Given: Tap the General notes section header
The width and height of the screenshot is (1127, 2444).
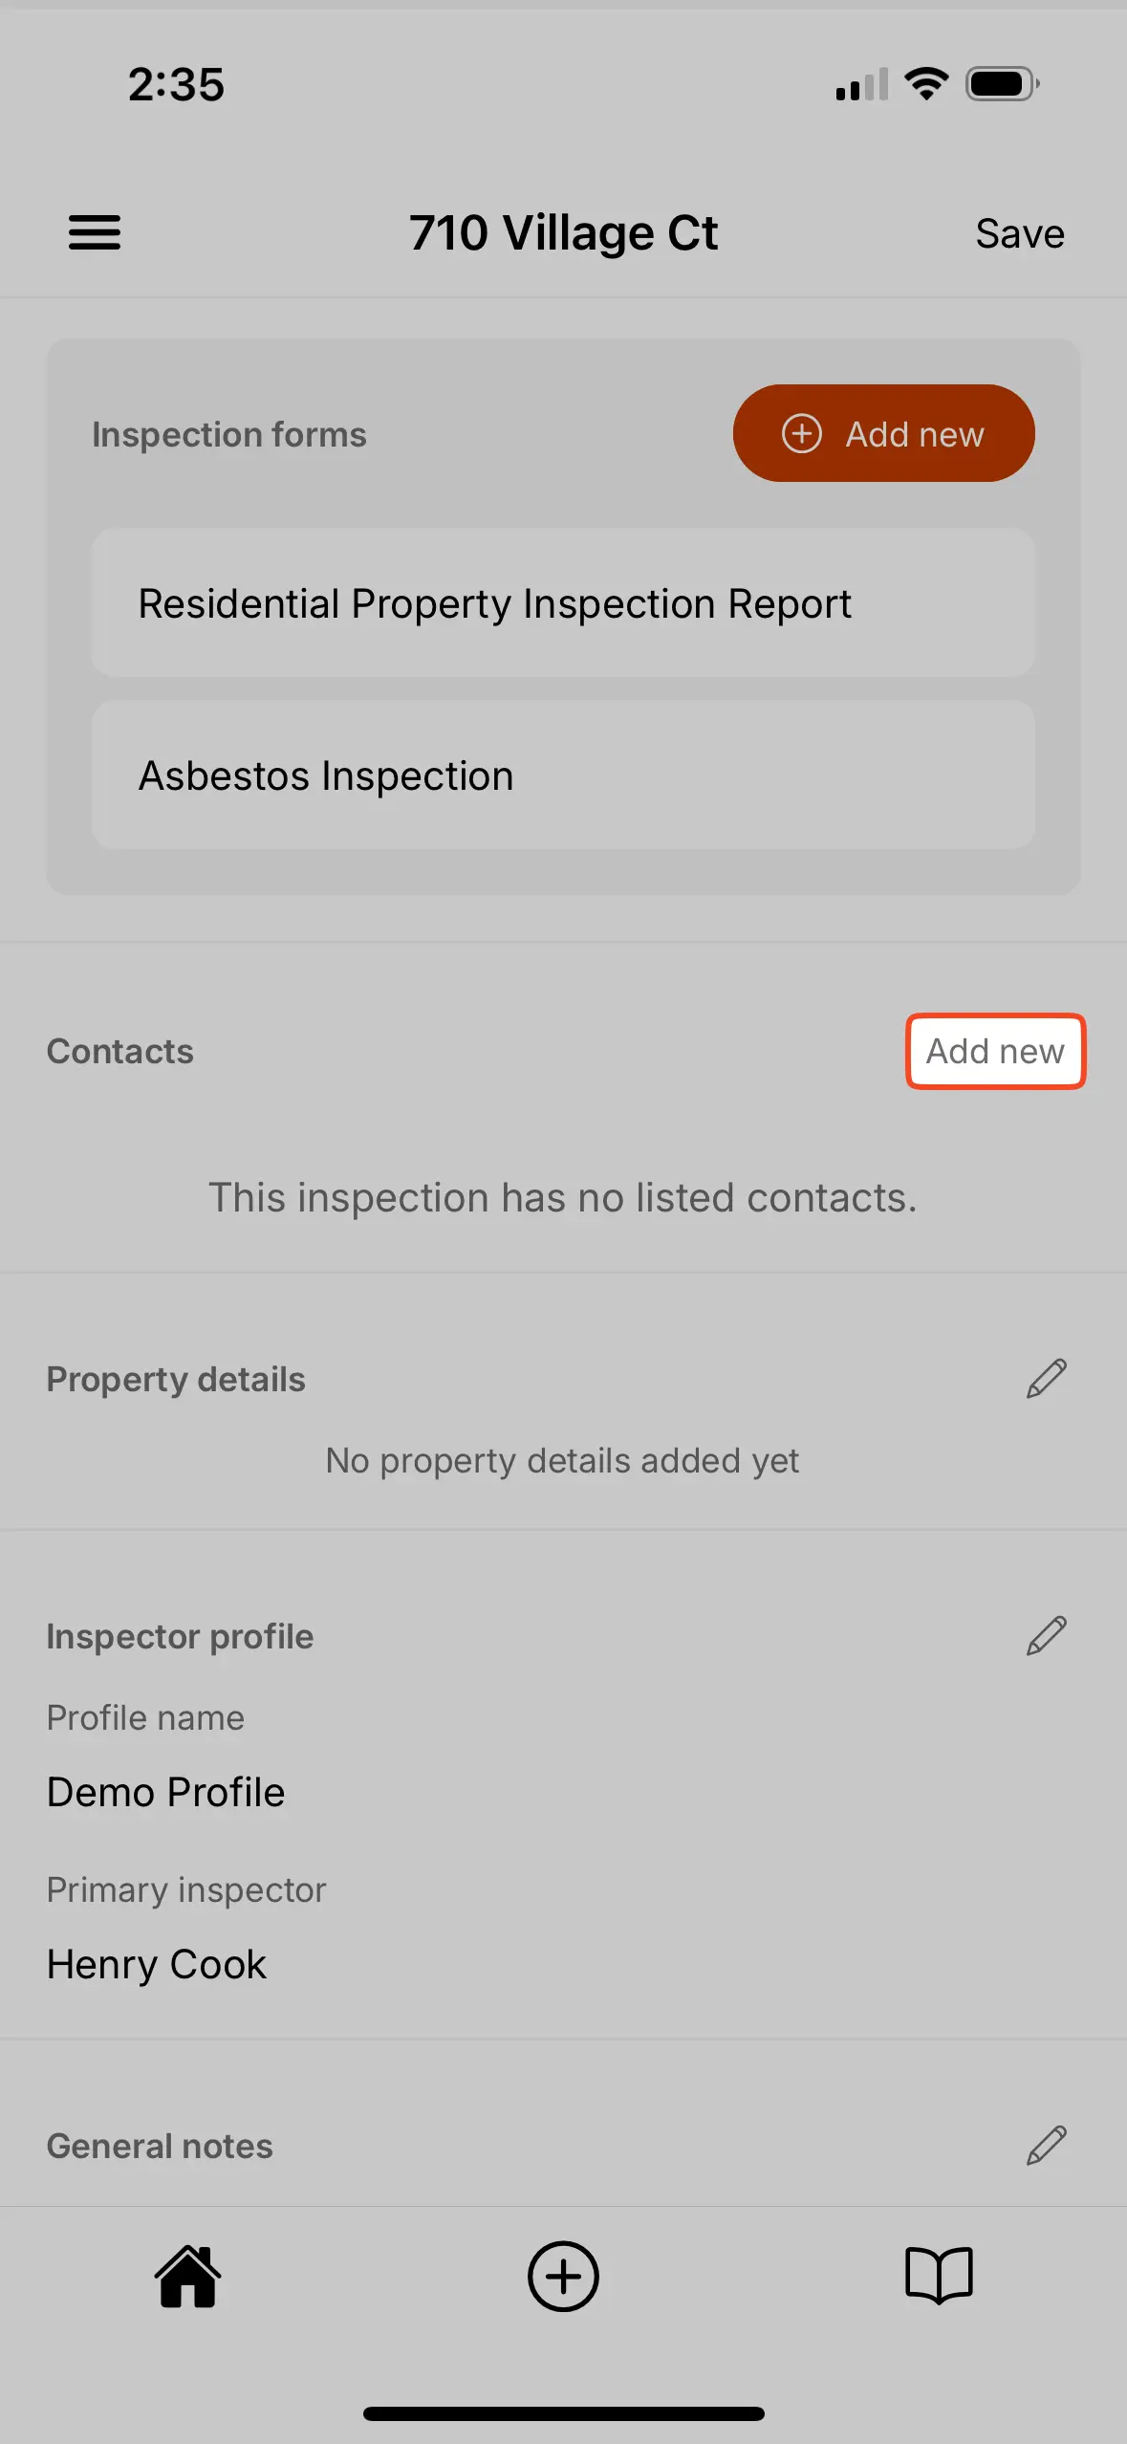Looking at the screenshot, I should (x=159, y=2146).
